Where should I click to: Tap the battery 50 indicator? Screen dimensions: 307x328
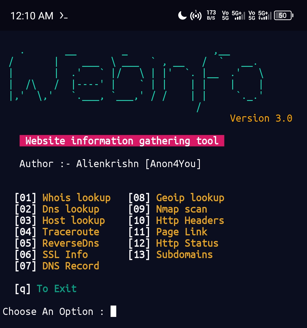(284, 15)
